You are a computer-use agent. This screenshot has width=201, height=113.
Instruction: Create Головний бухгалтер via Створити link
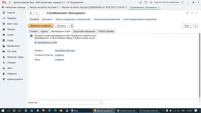click(x=59, y=55)
